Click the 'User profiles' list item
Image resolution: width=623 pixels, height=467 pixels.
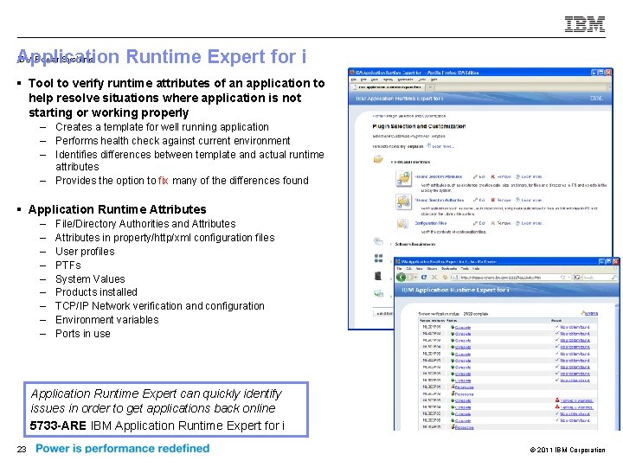pos(85,252)
